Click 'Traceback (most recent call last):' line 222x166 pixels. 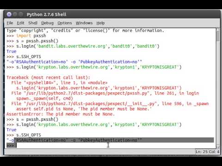[x=48, y=77]
